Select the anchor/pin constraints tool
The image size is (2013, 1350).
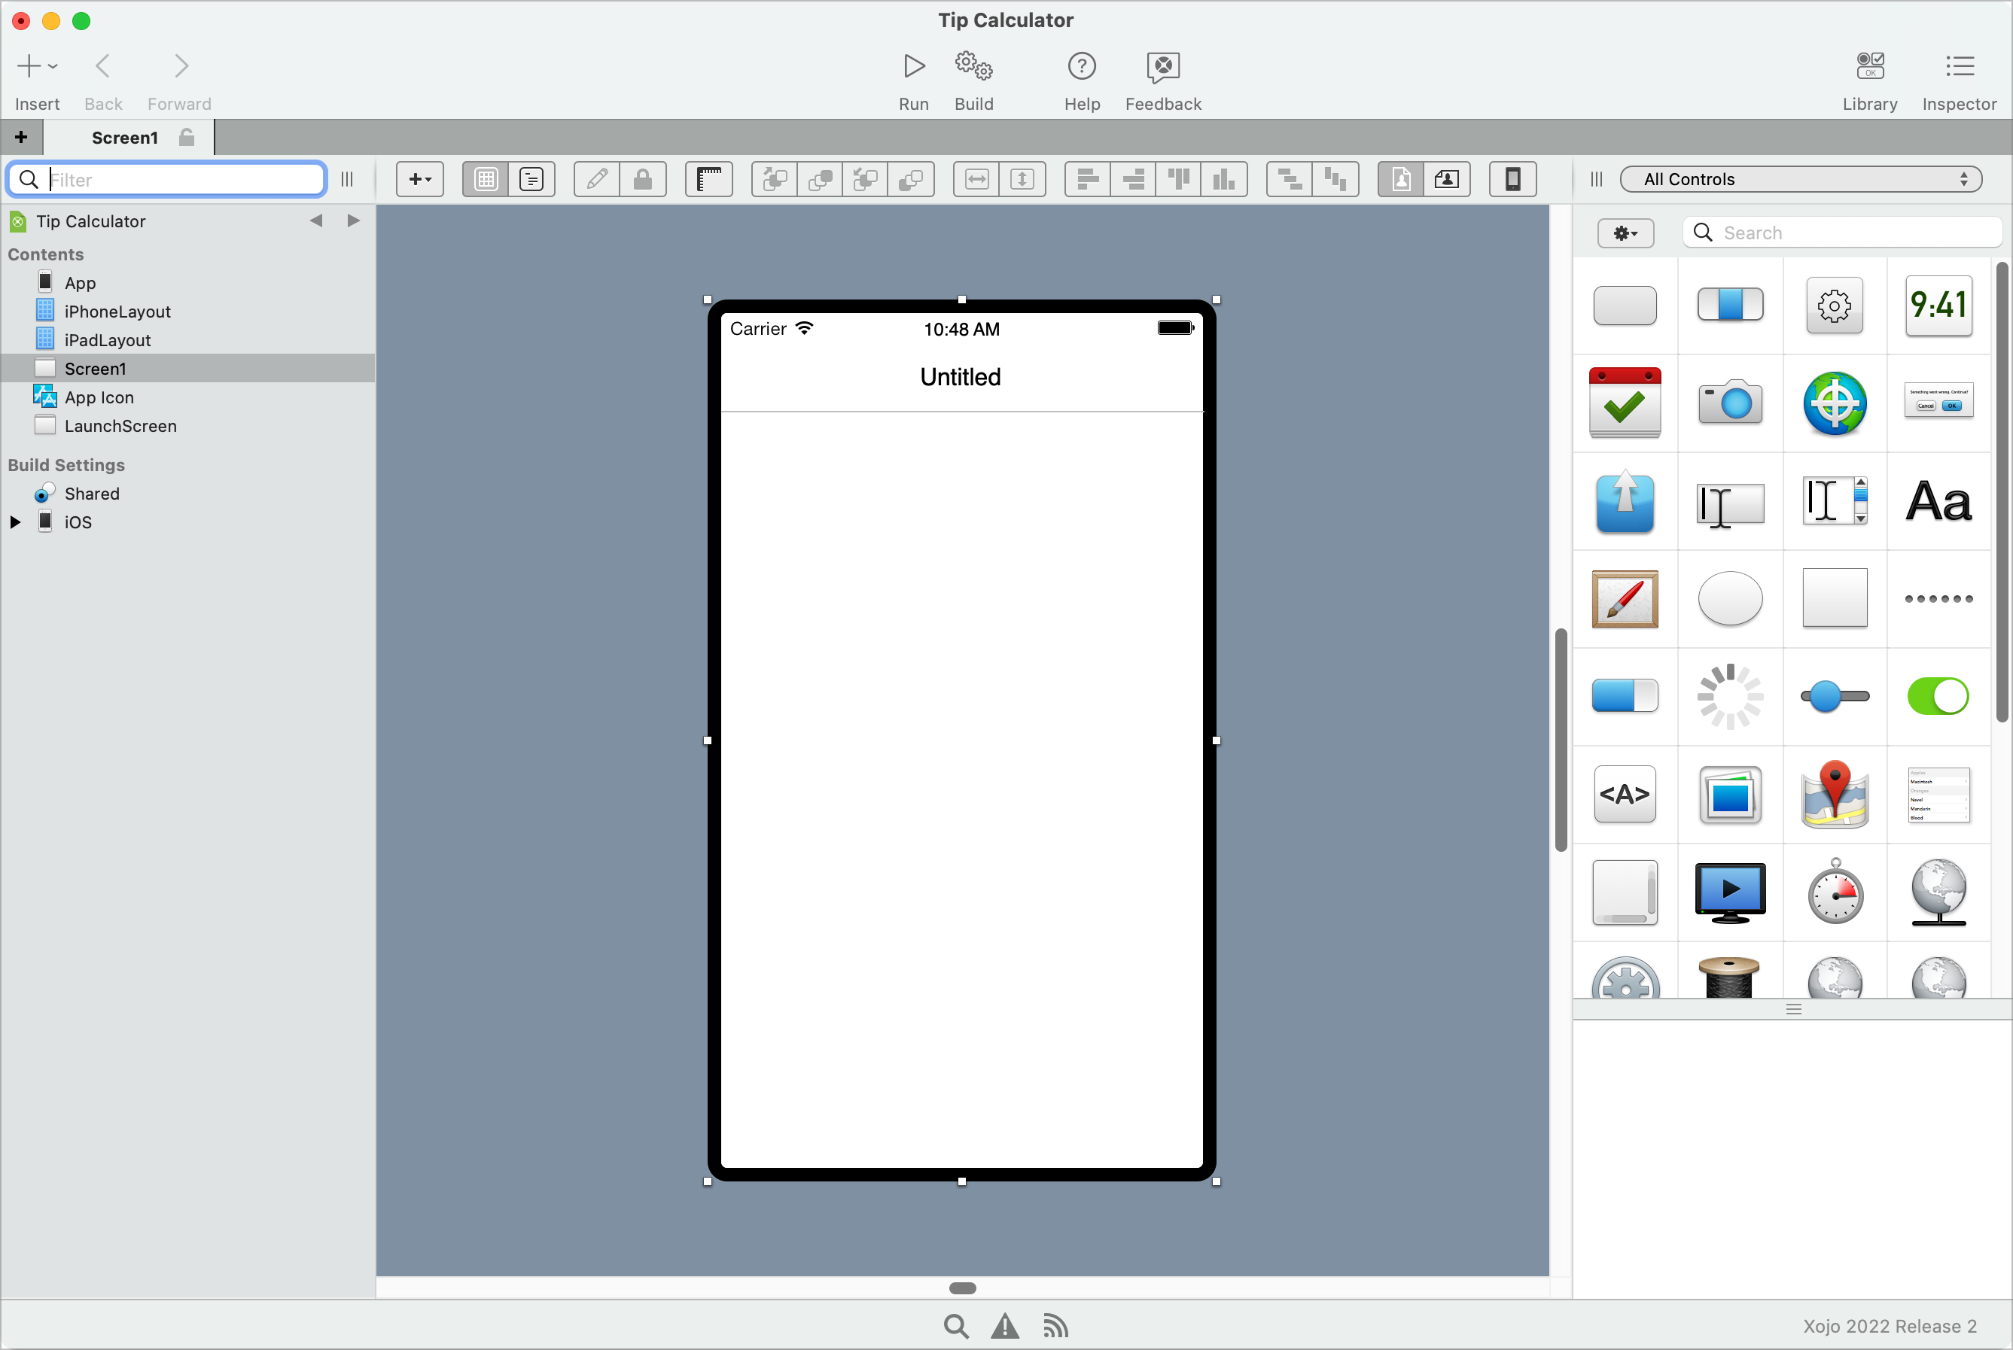pyautogui.click(x=711, y=179)
